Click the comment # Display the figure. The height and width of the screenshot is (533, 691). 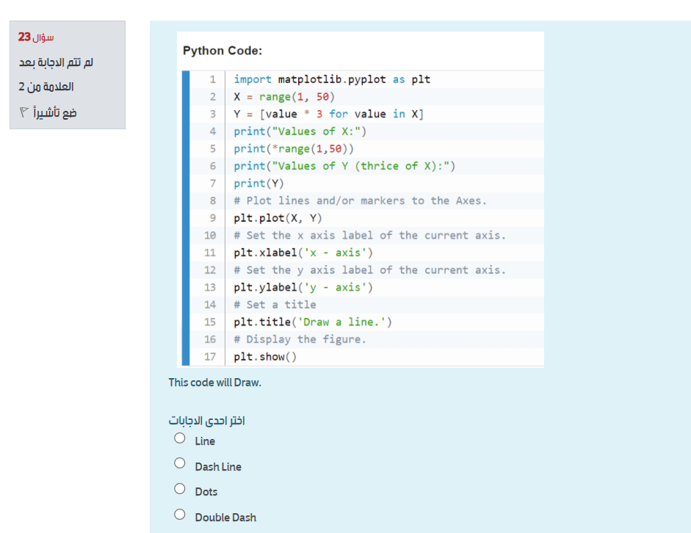[x=300, y=340]
